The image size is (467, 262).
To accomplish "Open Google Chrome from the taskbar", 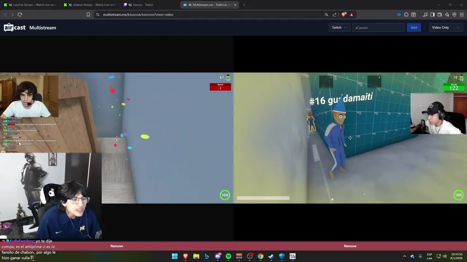I will 260,256.
